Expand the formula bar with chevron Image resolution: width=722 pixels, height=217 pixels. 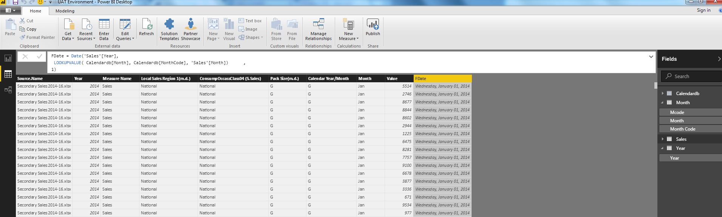(x=651, y=57)
